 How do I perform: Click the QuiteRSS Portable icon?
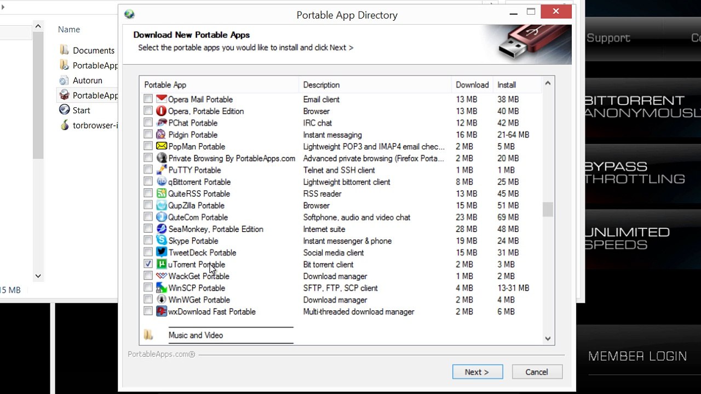[161, 193]
